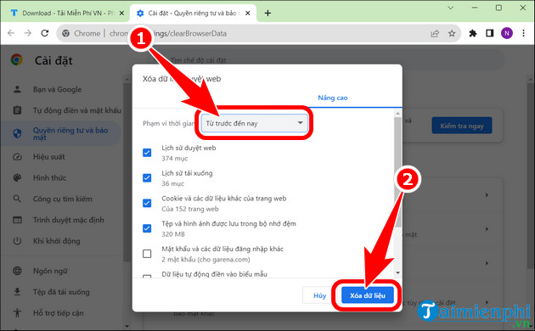
Task: Uncheck Lịch sử duyệt web checkbox
Action: pyautogui.click(x=147, y=153)
